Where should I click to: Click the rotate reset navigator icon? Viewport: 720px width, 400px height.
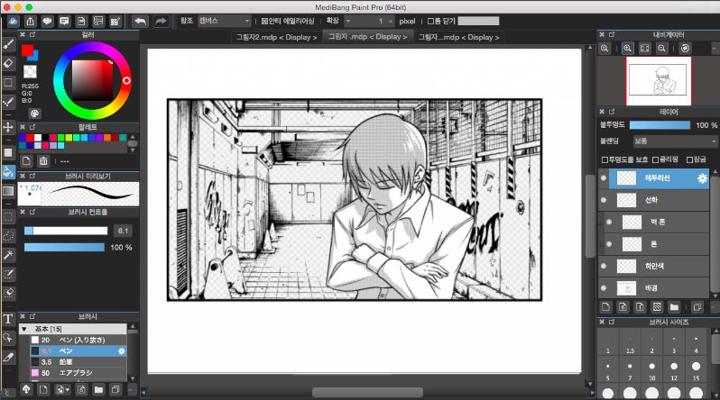coord(685,48)
